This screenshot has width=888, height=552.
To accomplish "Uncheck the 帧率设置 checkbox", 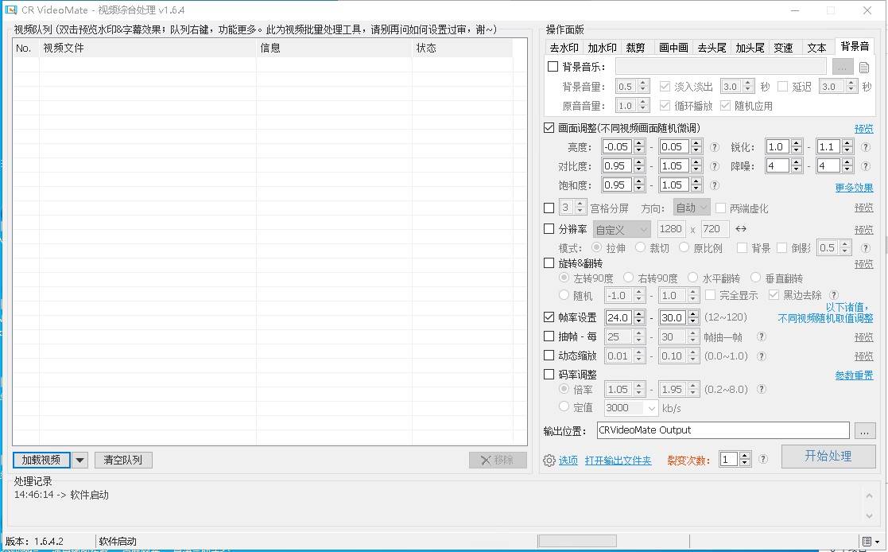I will (549, 317).
